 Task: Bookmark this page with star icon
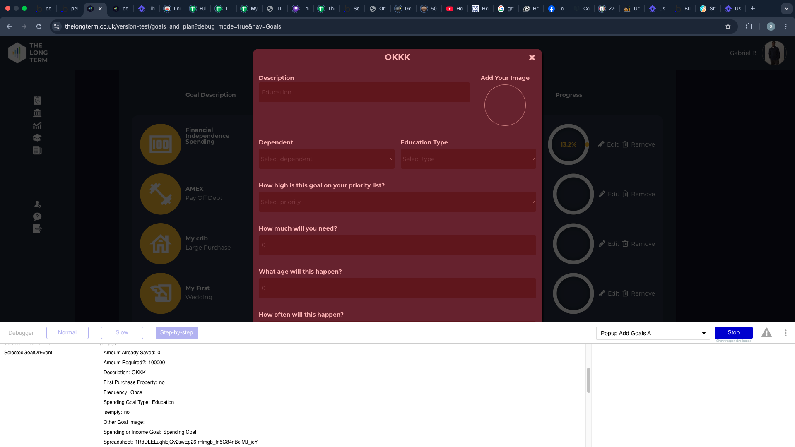pos(728,26)
